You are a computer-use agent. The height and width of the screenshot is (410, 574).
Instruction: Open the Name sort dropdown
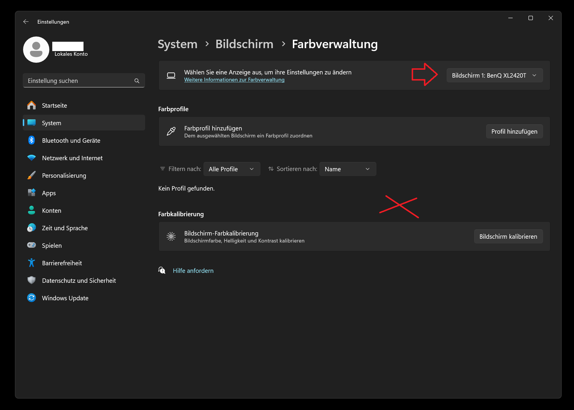point(348,169)
